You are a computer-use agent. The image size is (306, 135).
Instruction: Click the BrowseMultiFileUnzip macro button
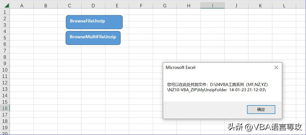[x=93, y=38]
